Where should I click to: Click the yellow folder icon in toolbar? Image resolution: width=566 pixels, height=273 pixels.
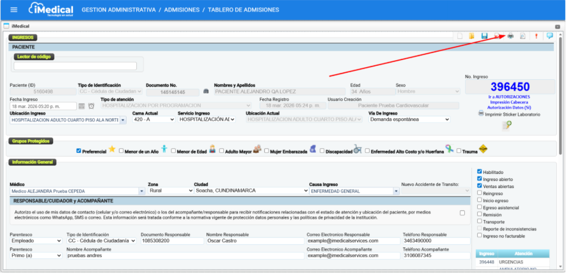tap(471, 36)
